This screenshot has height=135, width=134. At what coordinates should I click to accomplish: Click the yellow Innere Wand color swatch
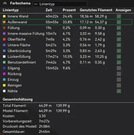coord(4,16)
